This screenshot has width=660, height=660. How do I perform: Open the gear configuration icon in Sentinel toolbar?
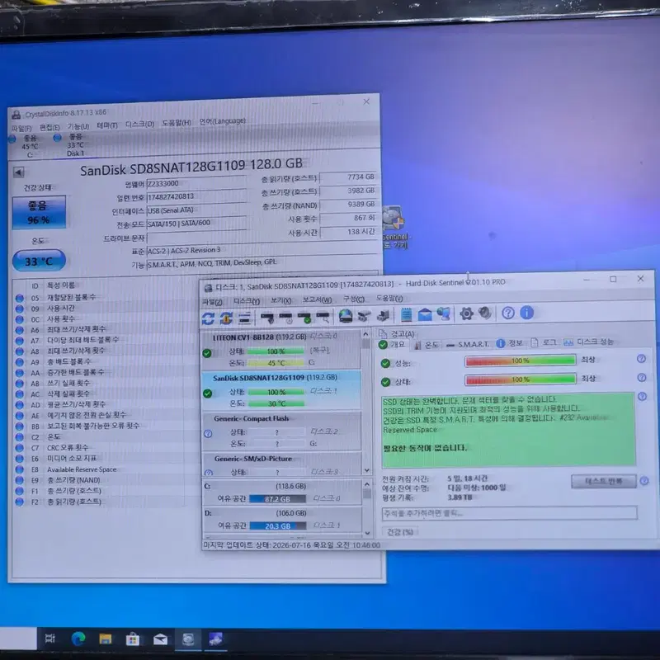[466, 313]
